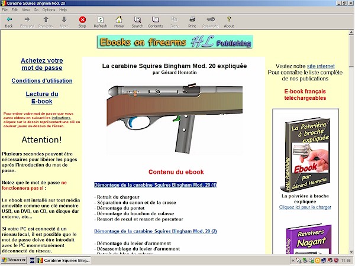Click the Back arrow toolbar icon
The image size is (355, 266).
coord(9,20)
